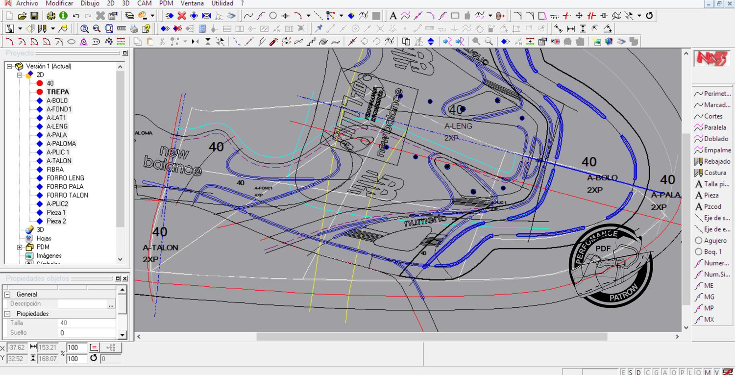Viewport: 735px width, 375px height.
Task: Click the Descripción browse ellipsis button
Action: (111, 304)
